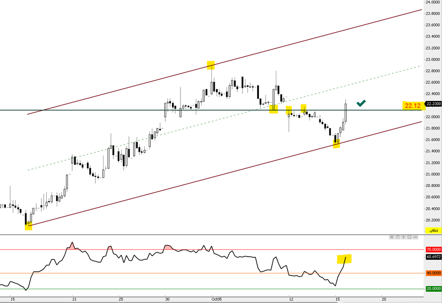
Task: Click 23.0000 on the price axis
Action: tap(433, 60)
